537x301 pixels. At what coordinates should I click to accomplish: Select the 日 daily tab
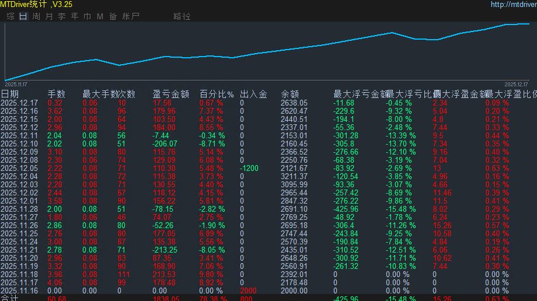click(23, 16)
